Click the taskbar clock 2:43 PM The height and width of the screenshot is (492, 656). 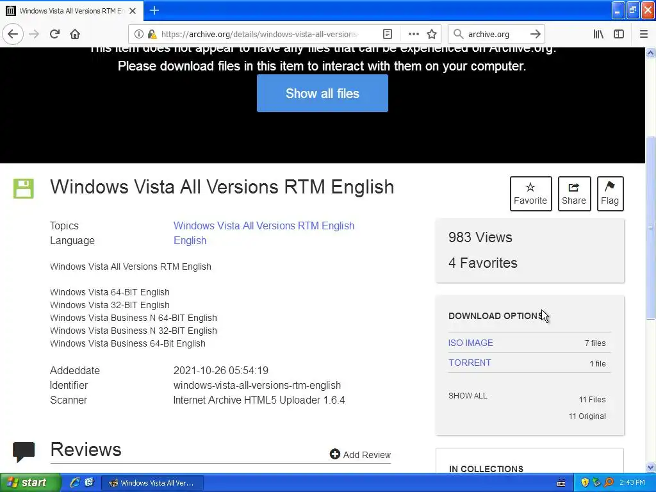point(632,483)
